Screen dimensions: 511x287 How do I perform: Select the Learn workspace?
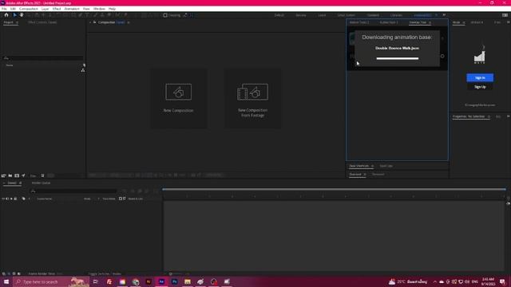point(322,15)
